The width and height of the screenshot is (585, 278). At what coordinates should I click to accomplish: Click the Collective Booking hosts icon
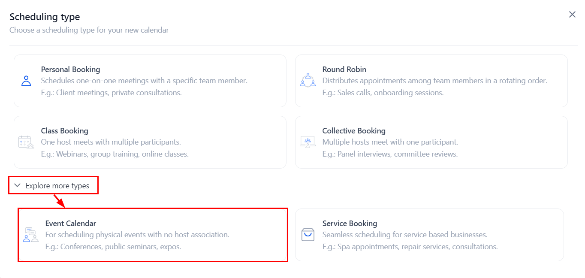click(x=308, y=142)
